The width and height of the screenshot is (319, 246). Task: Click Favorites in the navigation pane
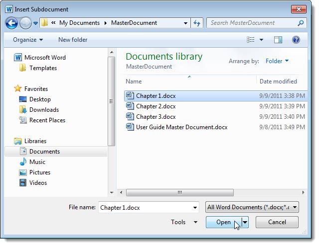pos(31,88)
